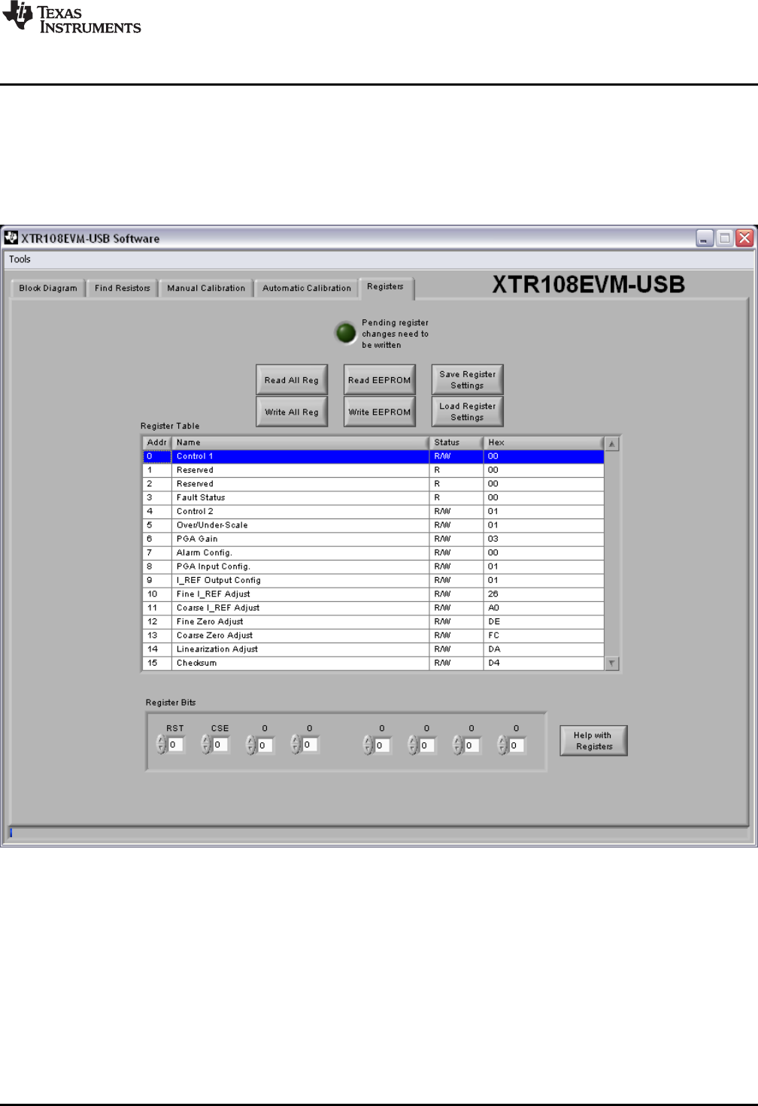Select the 'Fault Status' register row

coord(374,498)
